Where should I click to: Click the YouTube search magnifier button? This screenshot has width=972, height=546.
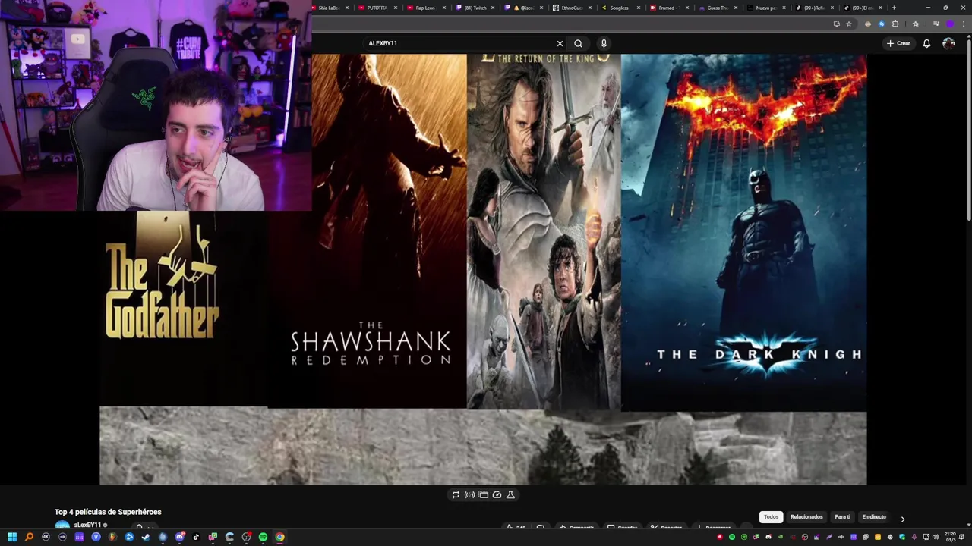tap(578, 43)
